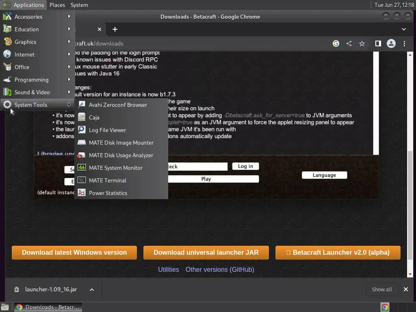Click the Education category icon
Viewport: 416px width, 312px height.
(x=7, y=29)
